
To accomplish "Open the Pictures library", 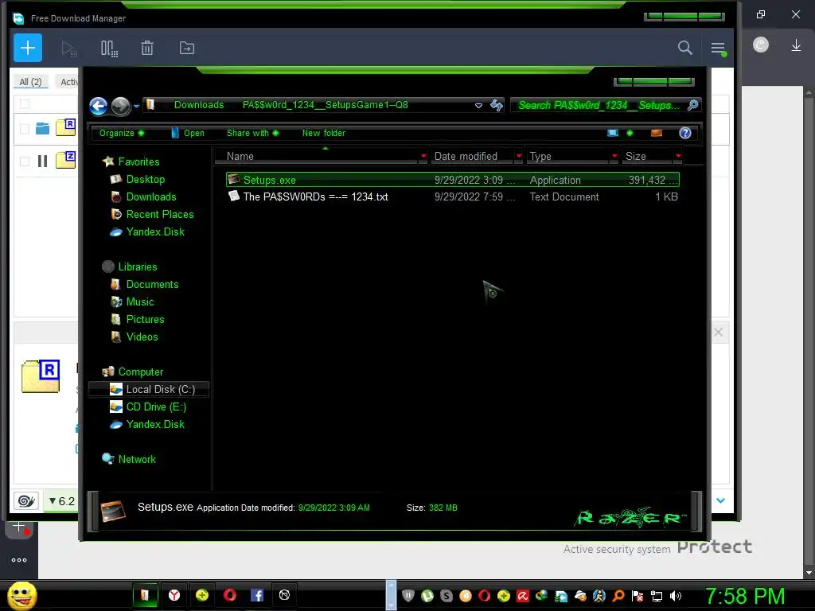I will coord(146,320).
